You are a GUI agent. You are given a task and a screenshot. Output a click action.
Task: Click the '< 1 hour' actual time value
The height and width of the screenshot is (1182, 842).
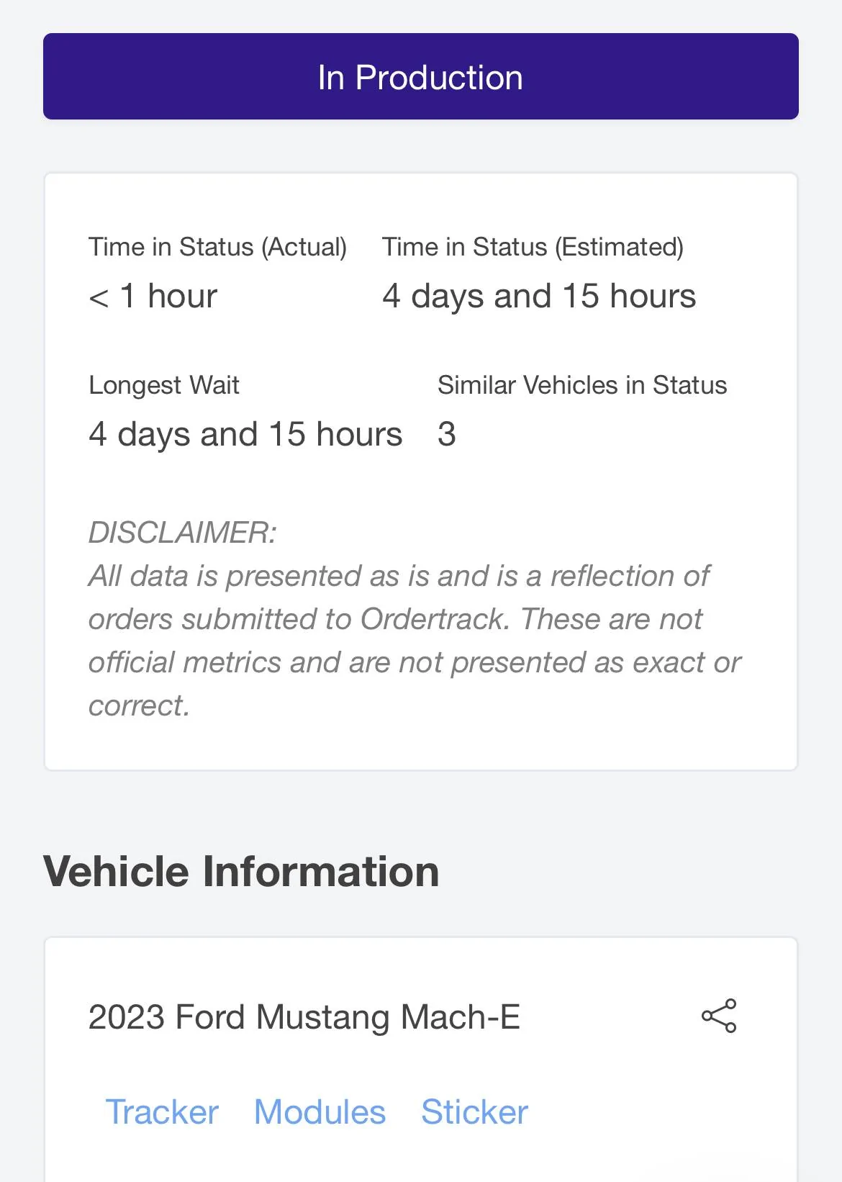coord(153,296)
